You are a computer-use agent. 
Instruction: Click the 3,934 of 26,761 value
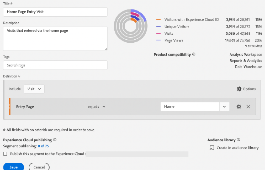[x=238, y=20]
